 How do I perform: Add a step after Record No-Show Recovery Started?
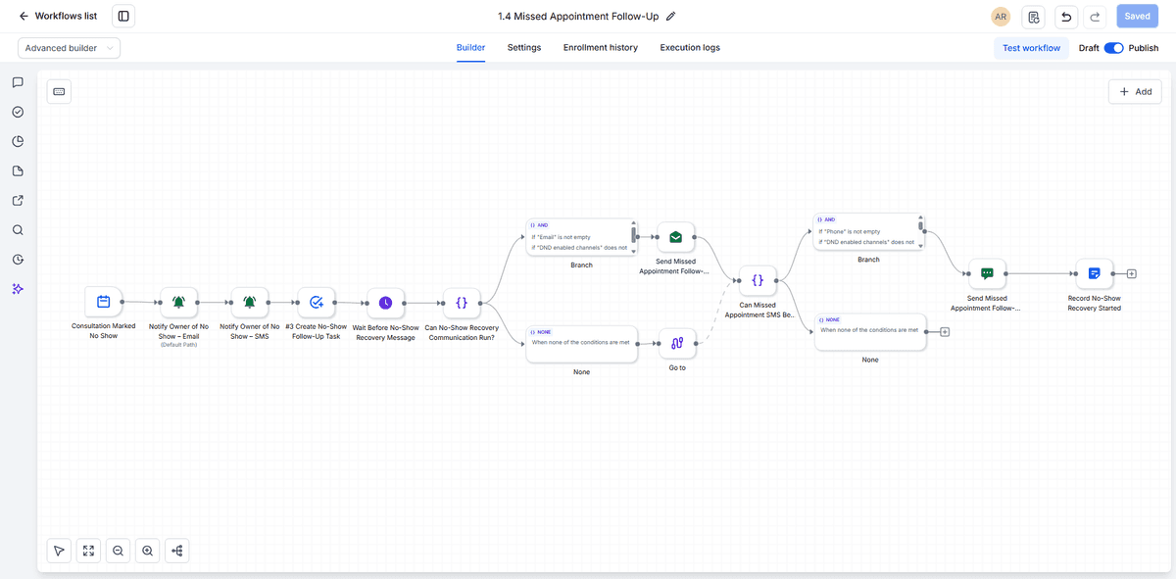coord(1131,274)
